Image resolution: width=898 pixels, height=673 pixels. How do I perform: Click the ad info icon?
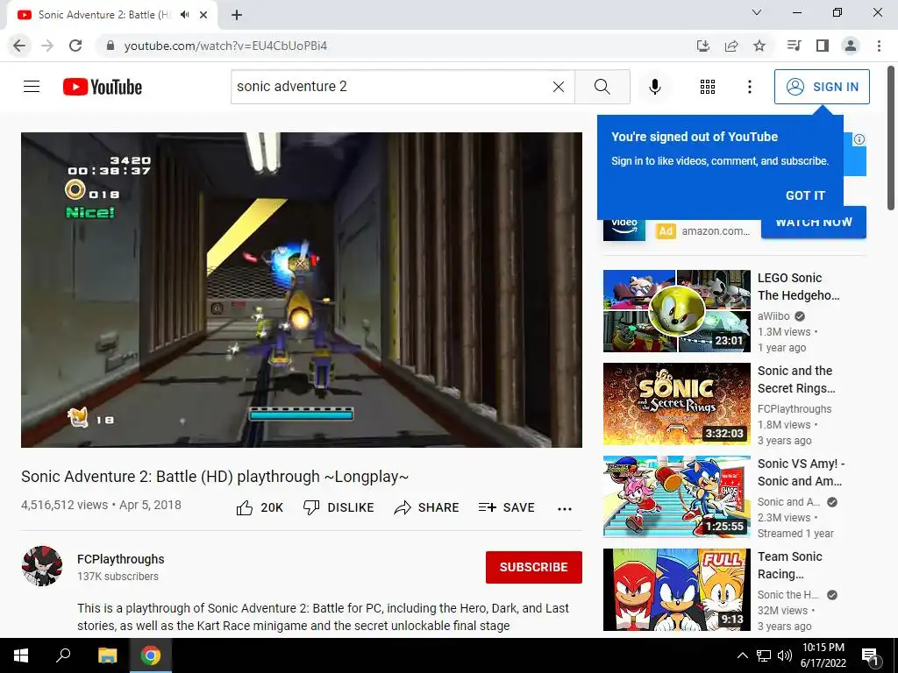tap(859, 139)
